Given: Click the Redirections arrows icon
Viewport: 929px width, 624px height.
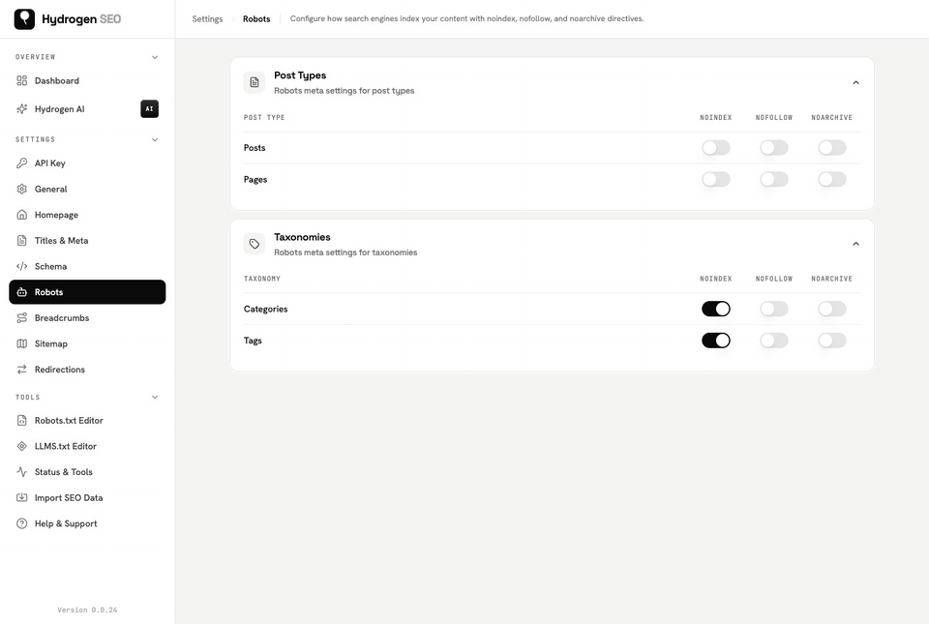Looking at the screenshot, I should click(22, 370).
